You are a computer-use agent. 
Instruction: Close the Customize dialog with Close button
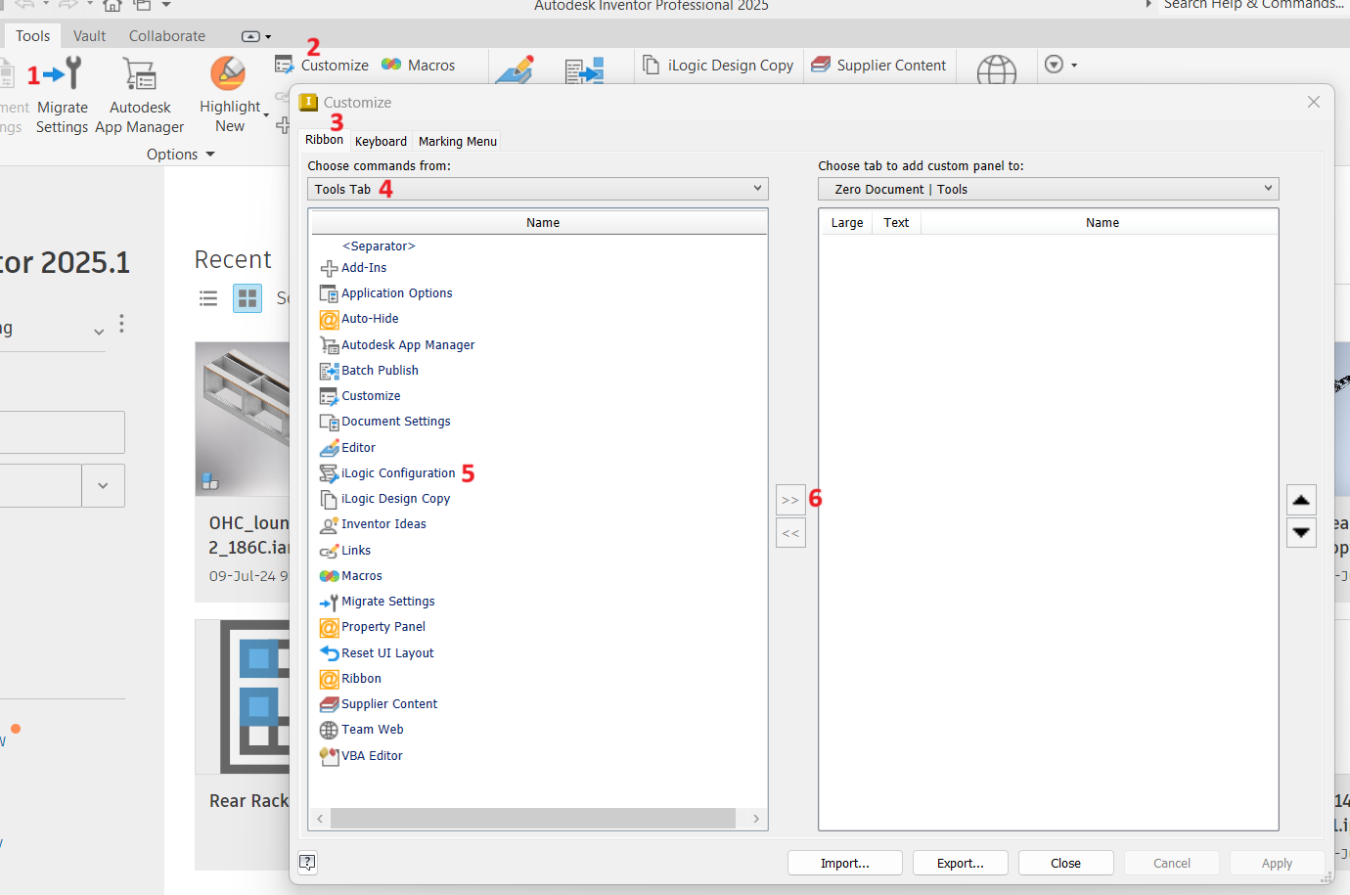[1066, 863]
